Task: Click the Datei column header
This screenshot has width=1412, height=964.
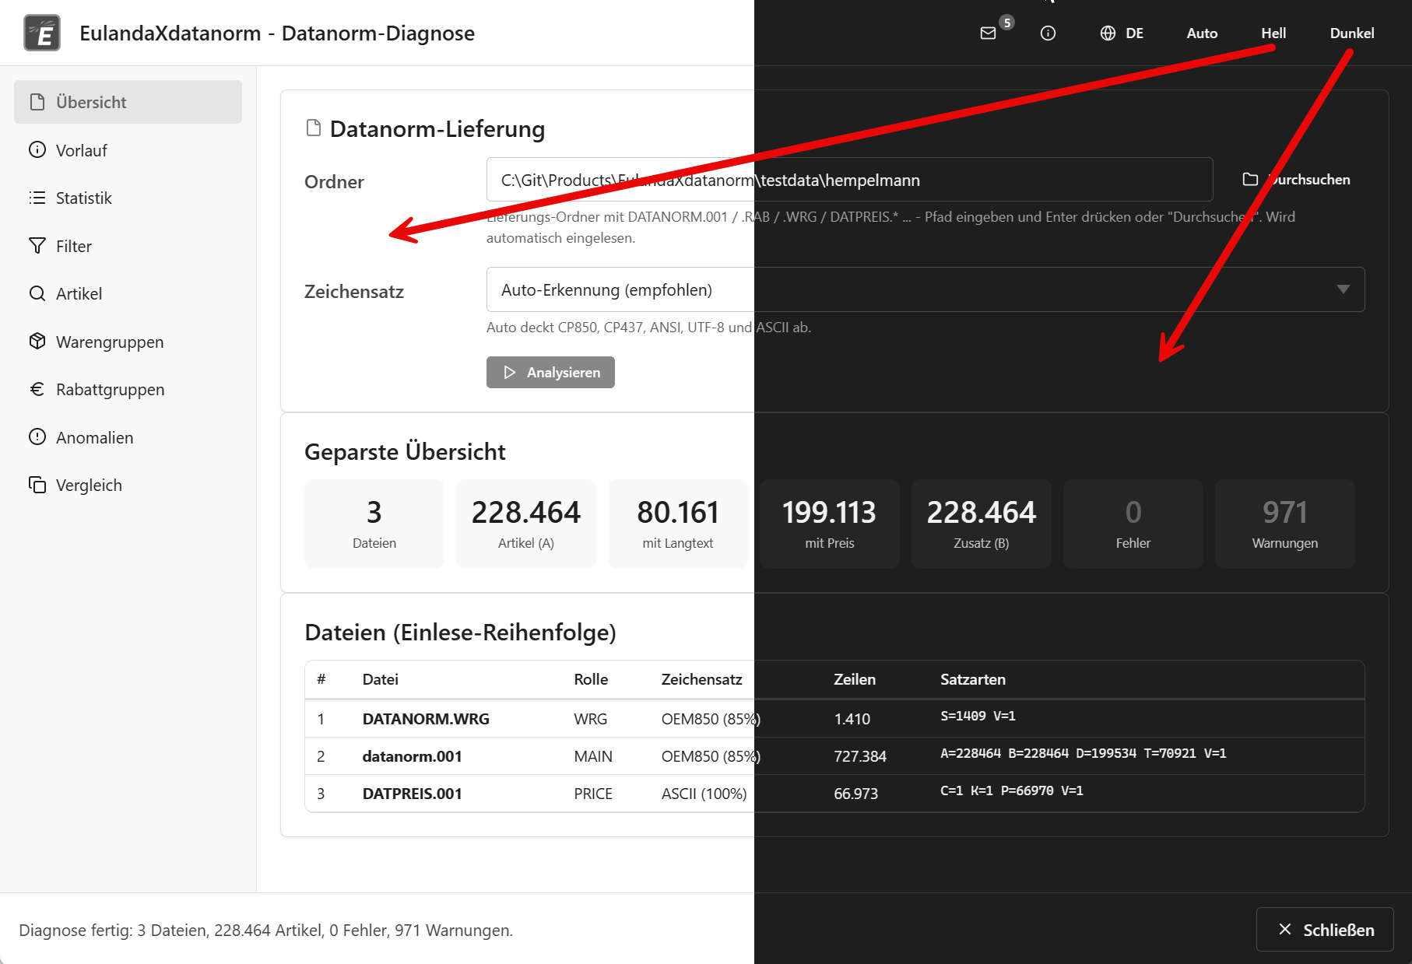Action: point(380,679)
